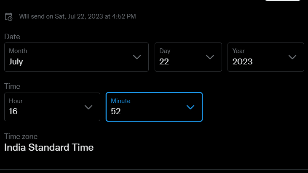The width and height of the screenshot is (308, 173).
Task: Click the scheduled calendar clock icon
Action: point(9,17)
